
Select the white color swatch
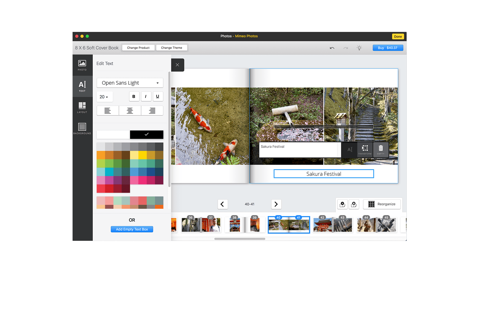click(x=113, y=135)
